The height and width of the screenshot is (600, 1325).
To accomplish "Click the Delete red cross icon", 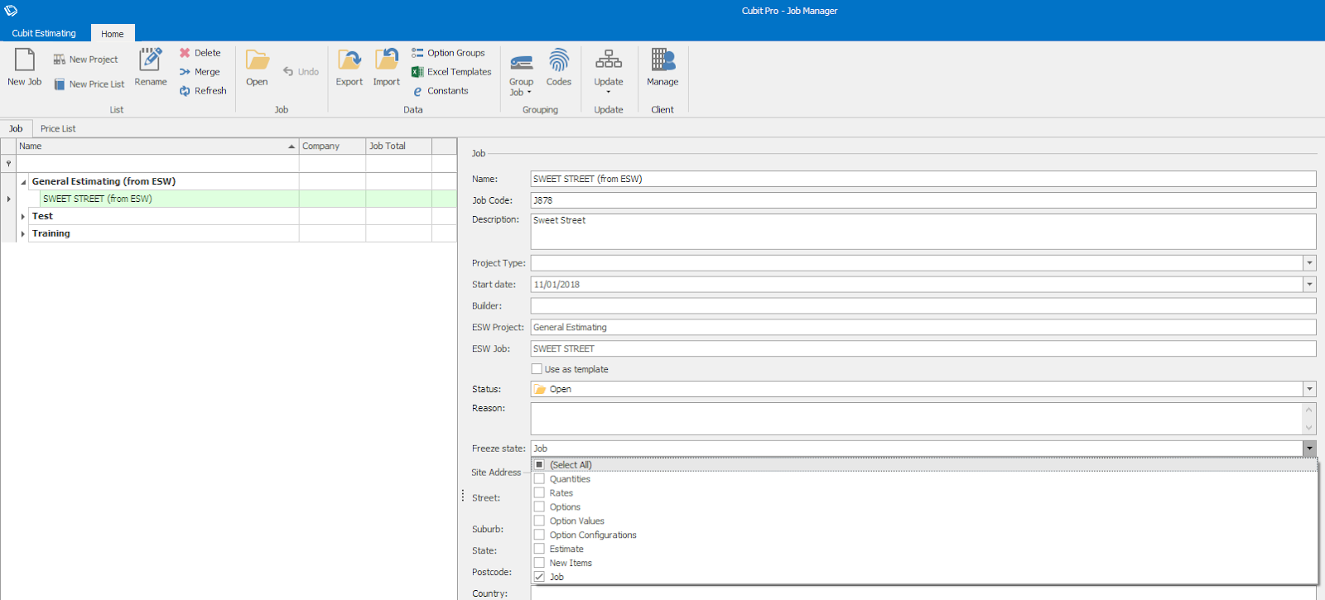I will [185, 53].
